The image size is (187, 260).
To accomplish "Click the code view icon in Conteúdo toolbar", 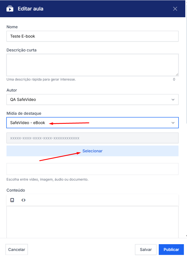I will pos(23,200).
